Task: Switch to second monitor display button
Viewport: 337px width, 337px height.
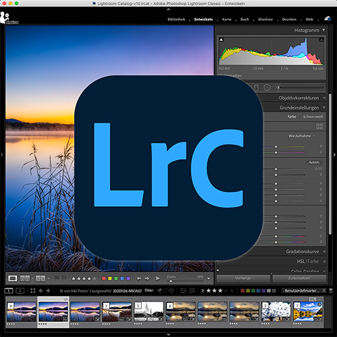Action: [x=20, y=290]
